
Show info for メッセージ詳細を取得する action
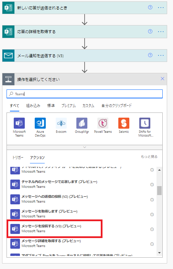coord(152,244)
